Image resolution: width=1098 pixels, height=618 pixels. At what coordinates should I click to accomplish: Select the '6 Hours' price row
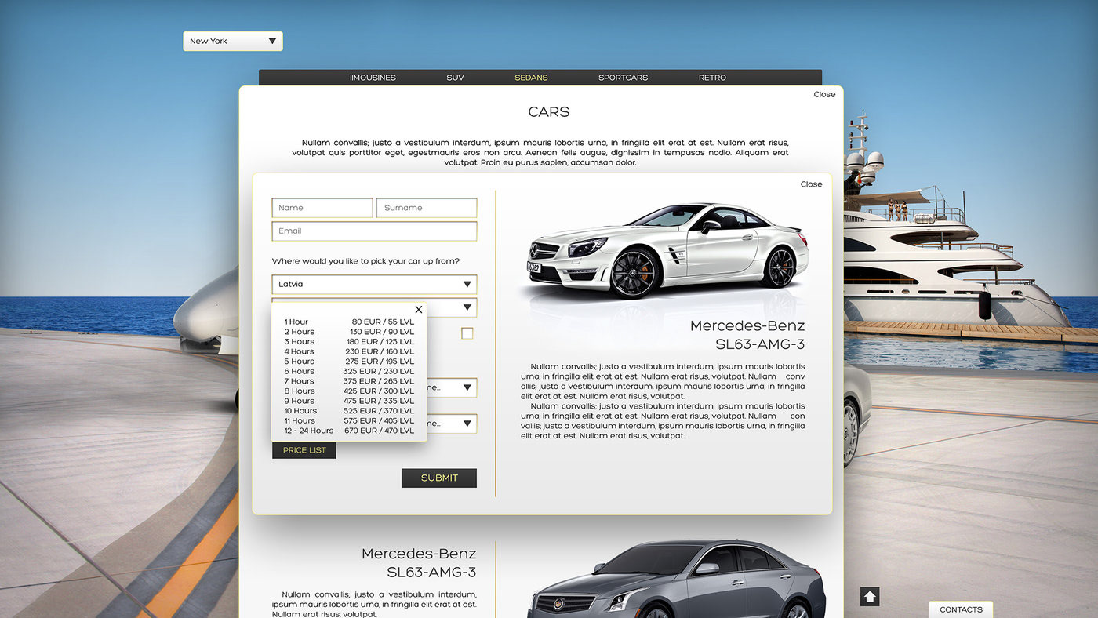pyautogui.click(x=349, y=371)
